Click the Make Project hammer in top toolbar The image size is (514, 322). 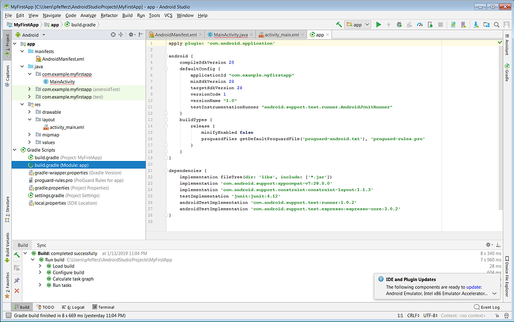pos(339,24)
